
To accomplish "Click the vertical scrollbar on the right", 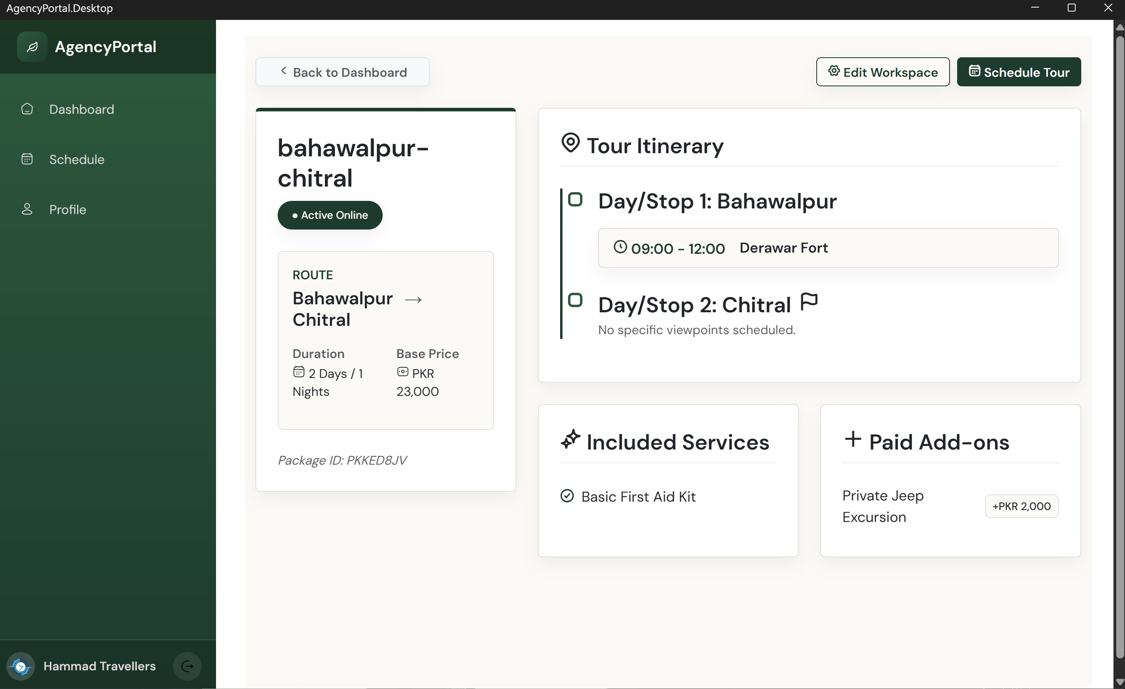I will [x=1119, y=347].
